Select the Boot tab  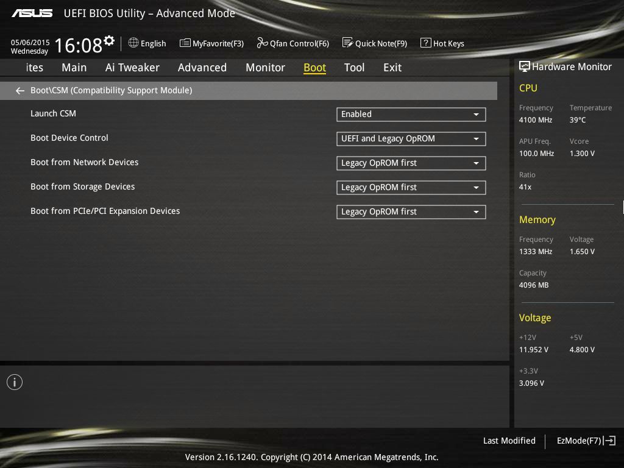pos(315,68)
